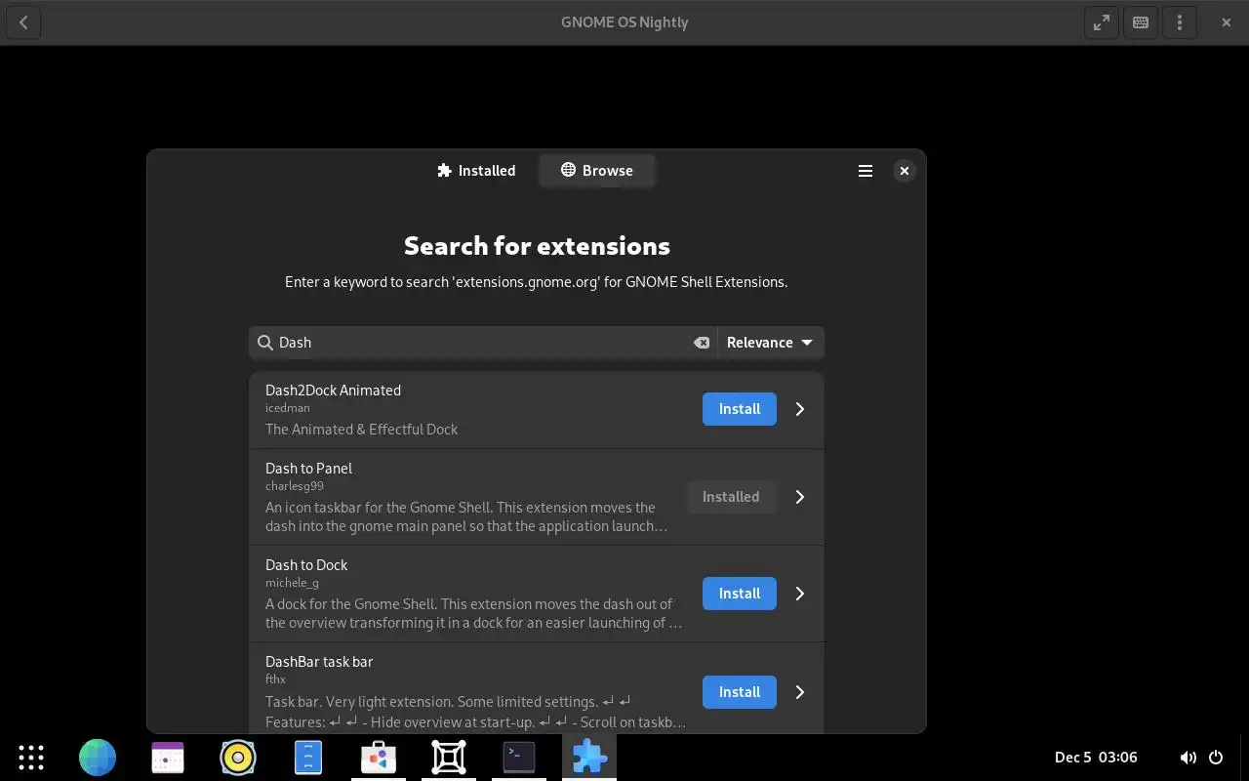Click 'The Animated & Effectful Dock' description

(361, 430)
